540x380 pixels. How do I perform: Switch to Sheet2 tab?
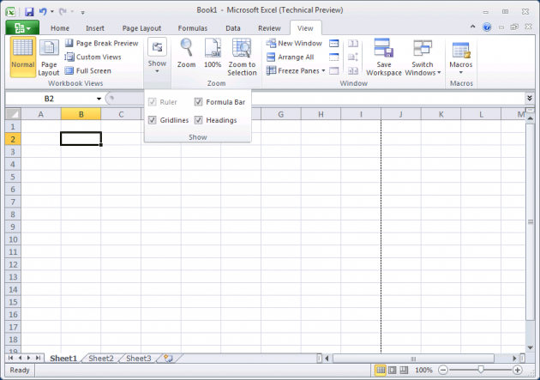point(101,359)
